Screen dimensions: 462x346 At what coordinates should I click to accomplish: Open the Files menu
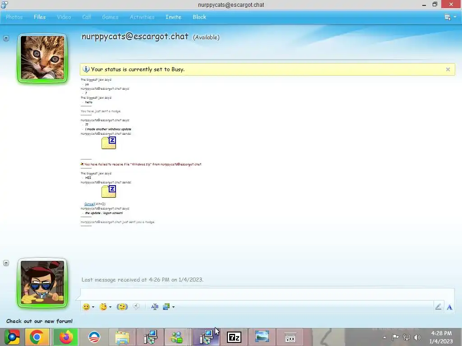click(40, 17)
